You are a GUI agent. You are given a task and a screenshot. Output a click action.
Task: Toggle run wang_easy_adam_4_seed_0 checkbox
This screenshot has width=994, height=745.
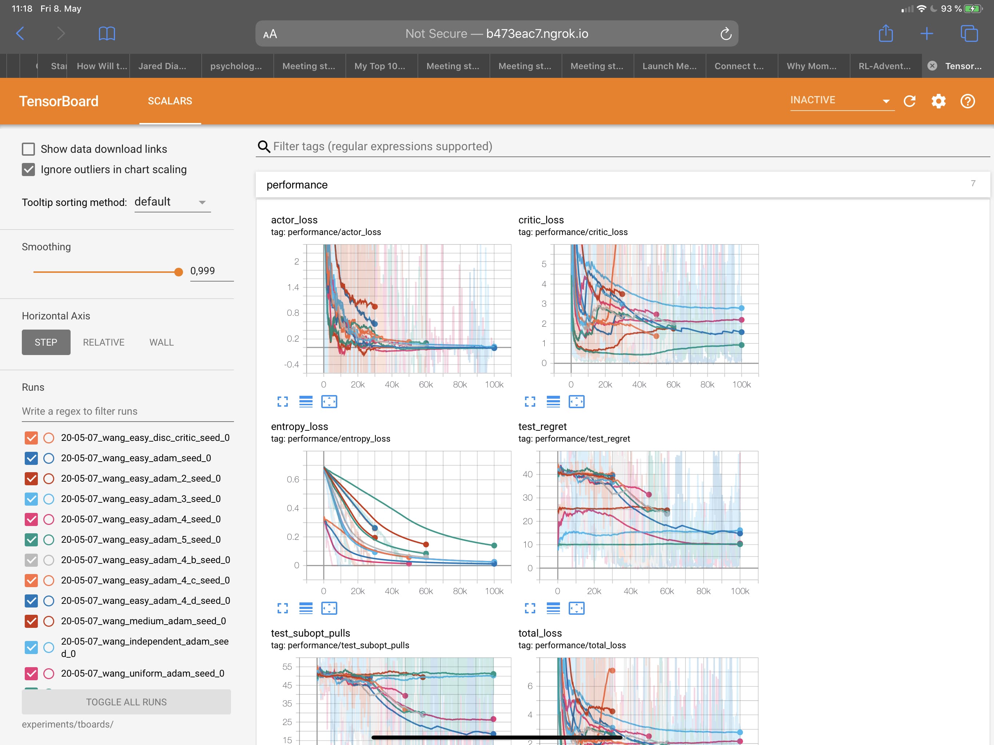pos(31,519)
